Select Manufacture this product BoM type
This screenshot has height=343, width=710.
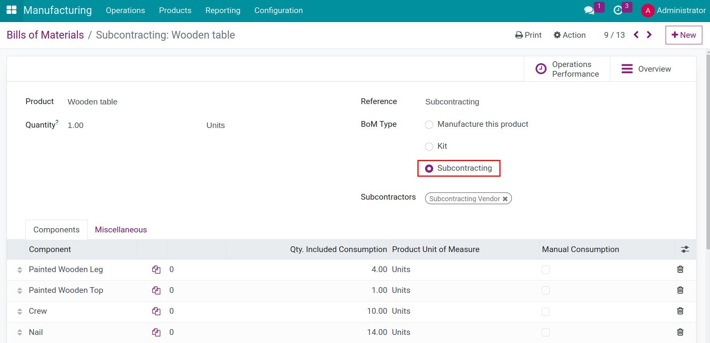click(x=429, y=124)
